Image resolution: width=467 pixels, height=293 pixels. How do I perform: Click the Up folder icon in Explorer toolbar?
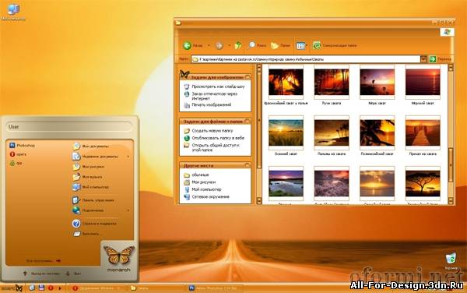[238, 45]
